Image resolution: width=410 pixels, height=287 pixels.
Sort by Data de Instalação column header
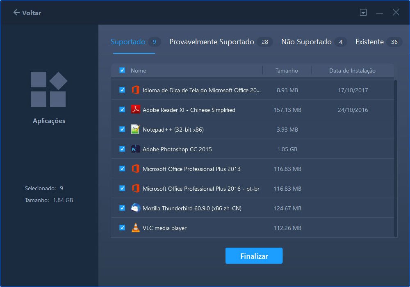(x=352, y=71)
